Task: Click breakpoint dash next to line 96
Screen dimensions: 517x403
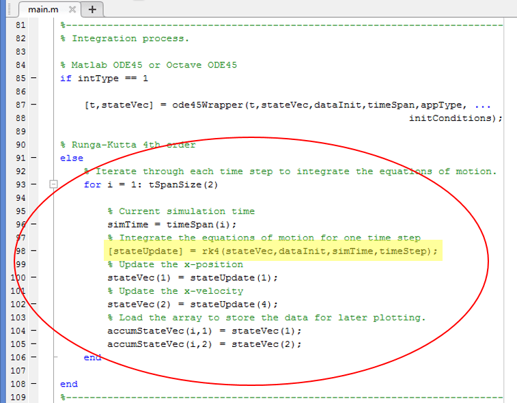Action: click(x=33, y=225)
